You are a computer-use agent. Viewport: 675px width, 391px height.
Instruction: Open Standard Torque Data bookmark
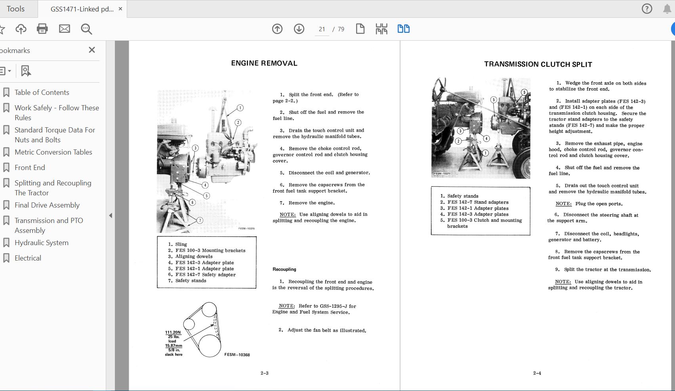point(55,135)
